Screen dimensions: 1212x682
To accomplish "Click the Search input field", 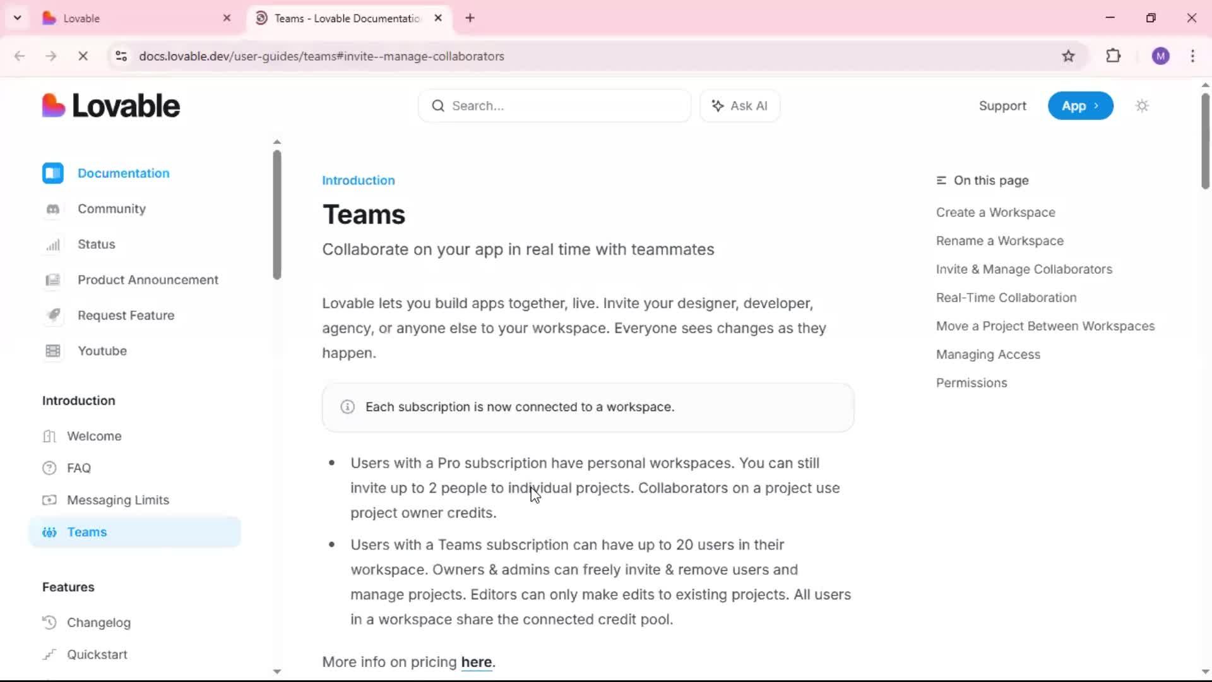I will [554, 106].
